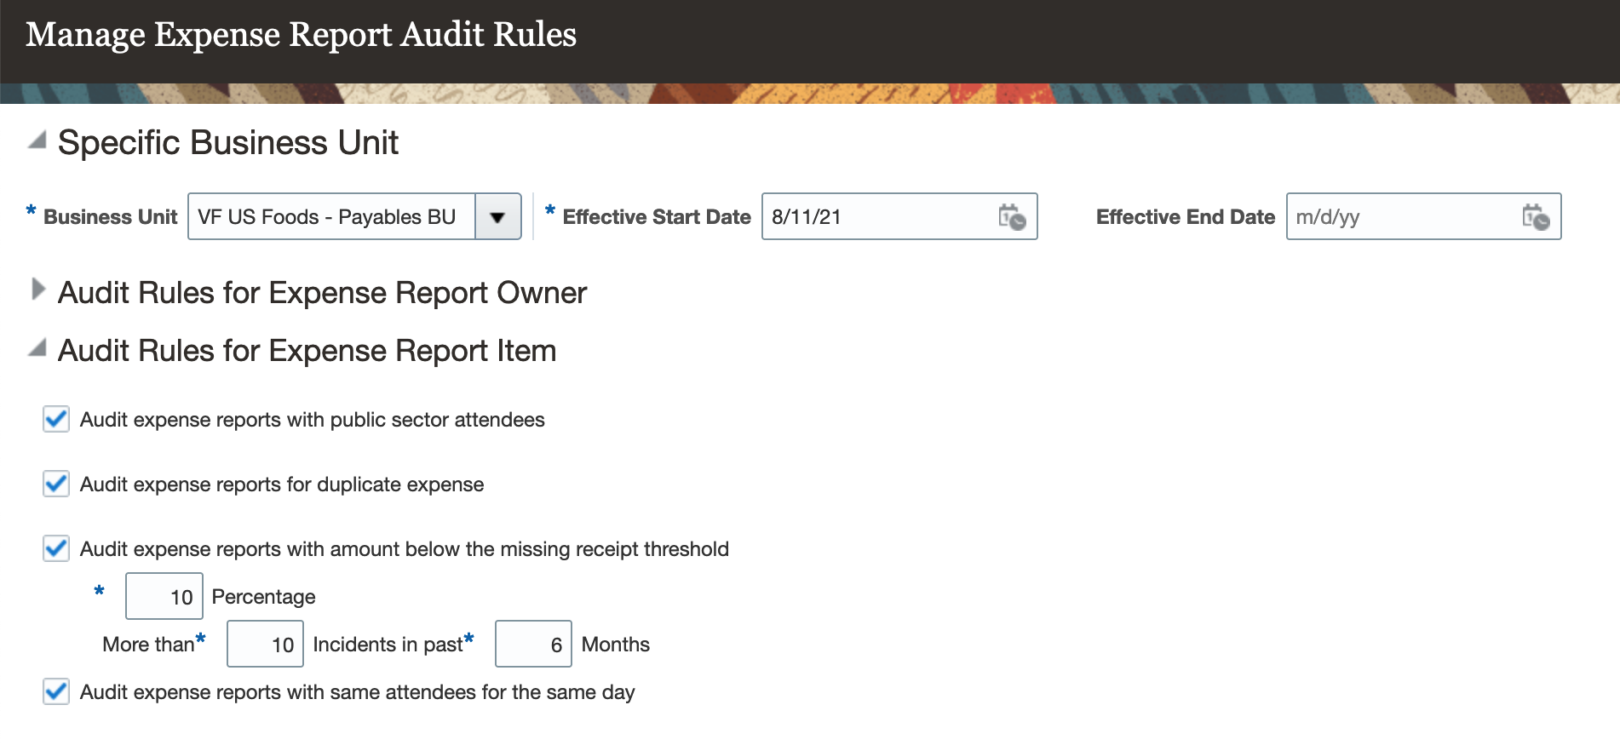Open the Business Unit dropdown arrow

(x=497, y=217)
